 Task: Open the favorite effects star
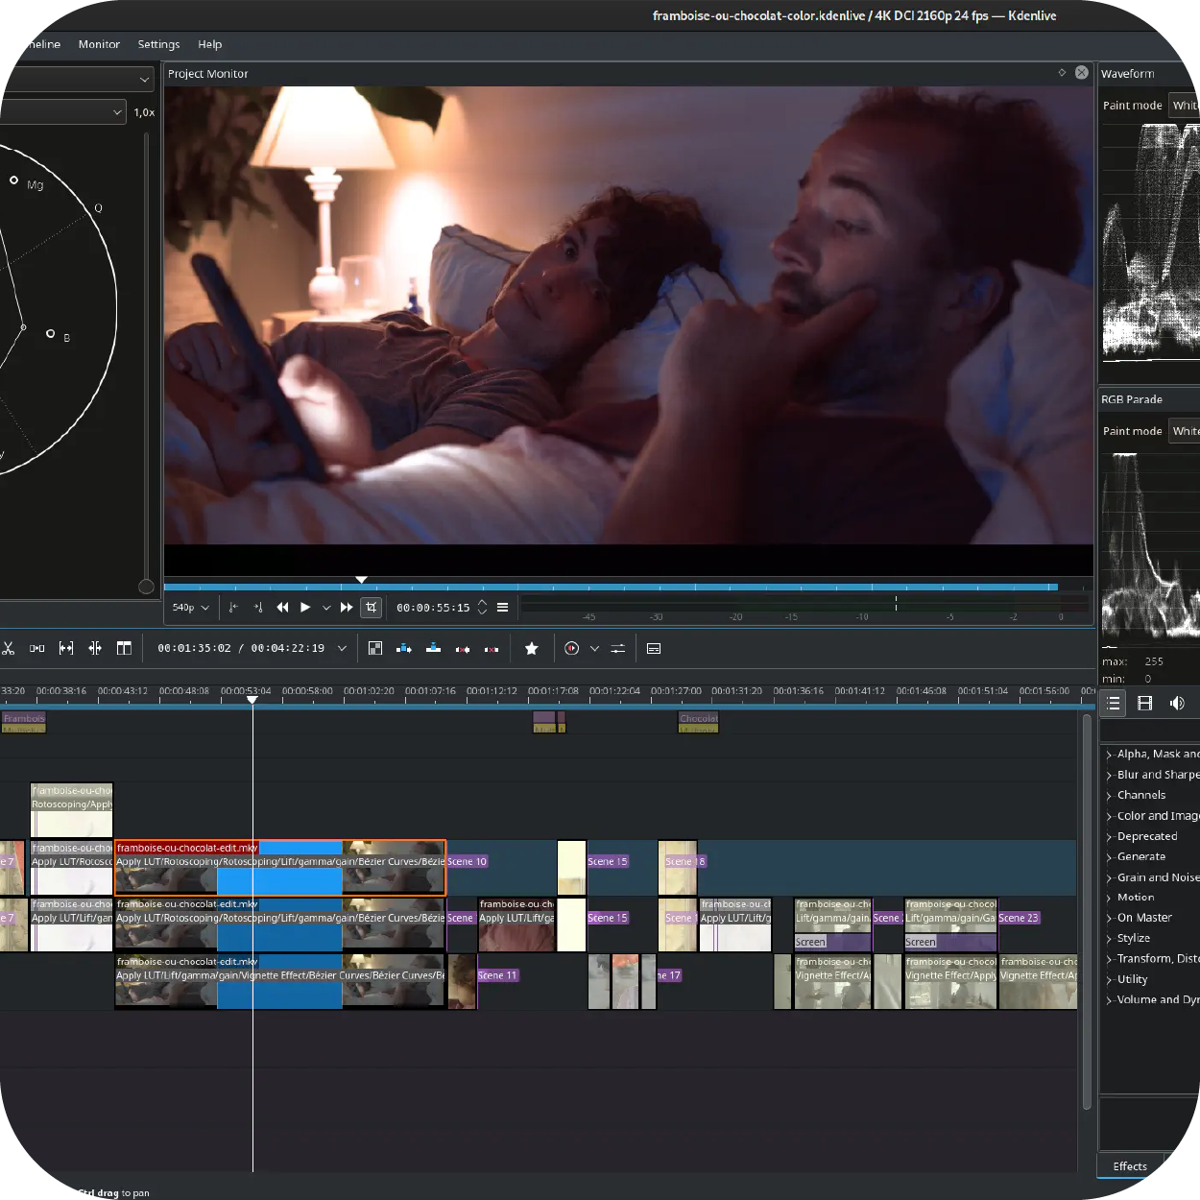click(x=531, y=649)
